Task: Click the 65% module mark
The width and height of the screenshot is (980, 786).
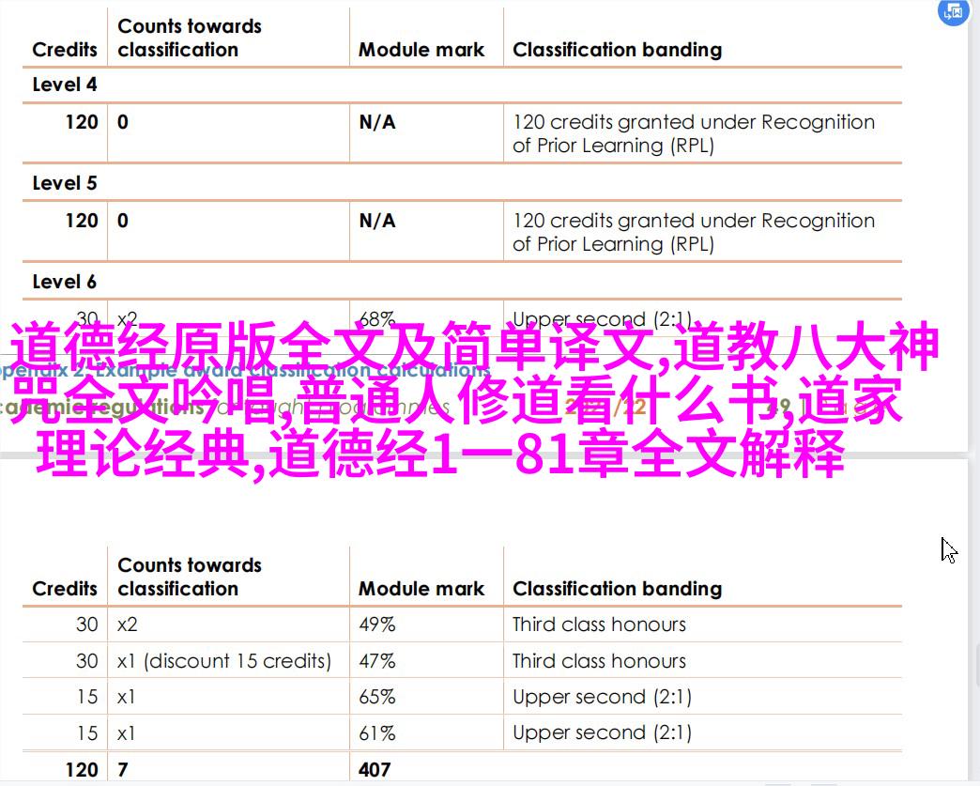Action: 376,697
